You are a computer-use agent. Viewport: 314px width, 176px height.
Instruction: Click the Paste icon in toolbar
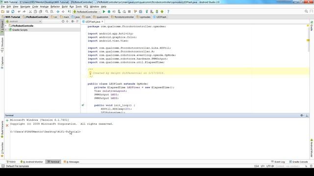coord(40,12)
